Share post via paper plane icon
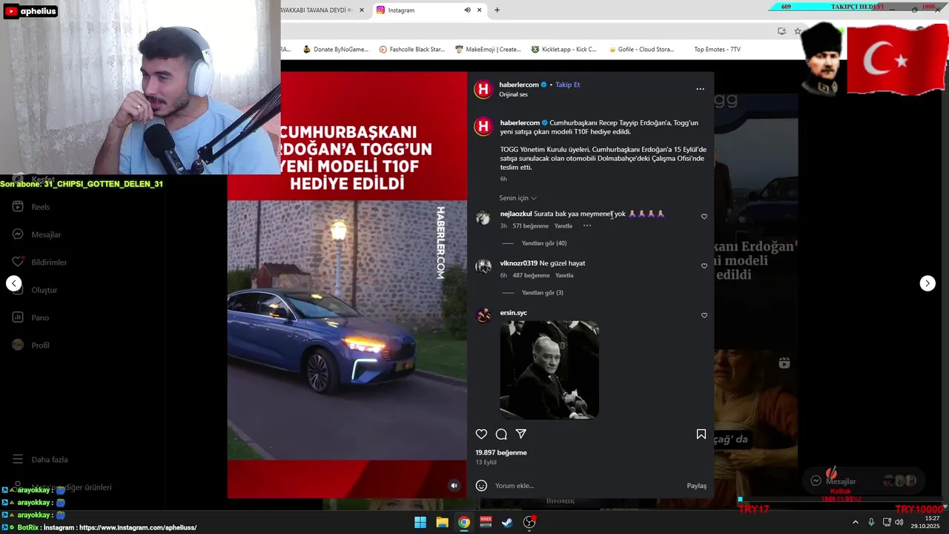 click(521, 434)
